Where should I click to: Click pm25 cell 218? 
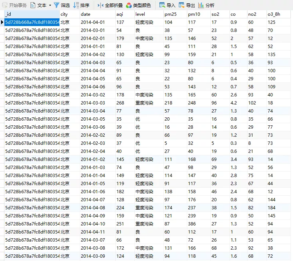point(175,103)
